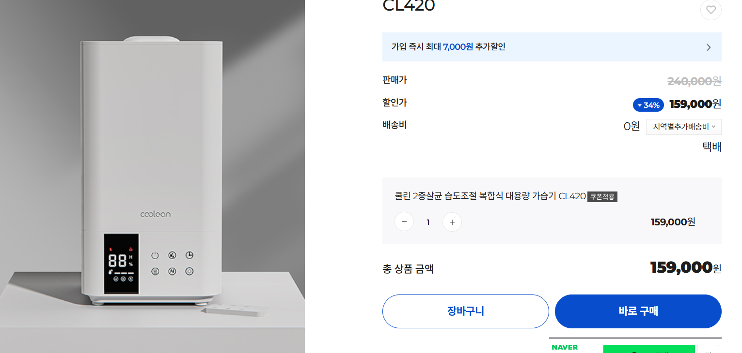Viewport: 742px width, 353px height.
Task: Click the 바로 구매 purchase button
Action: tap(637, 311)
